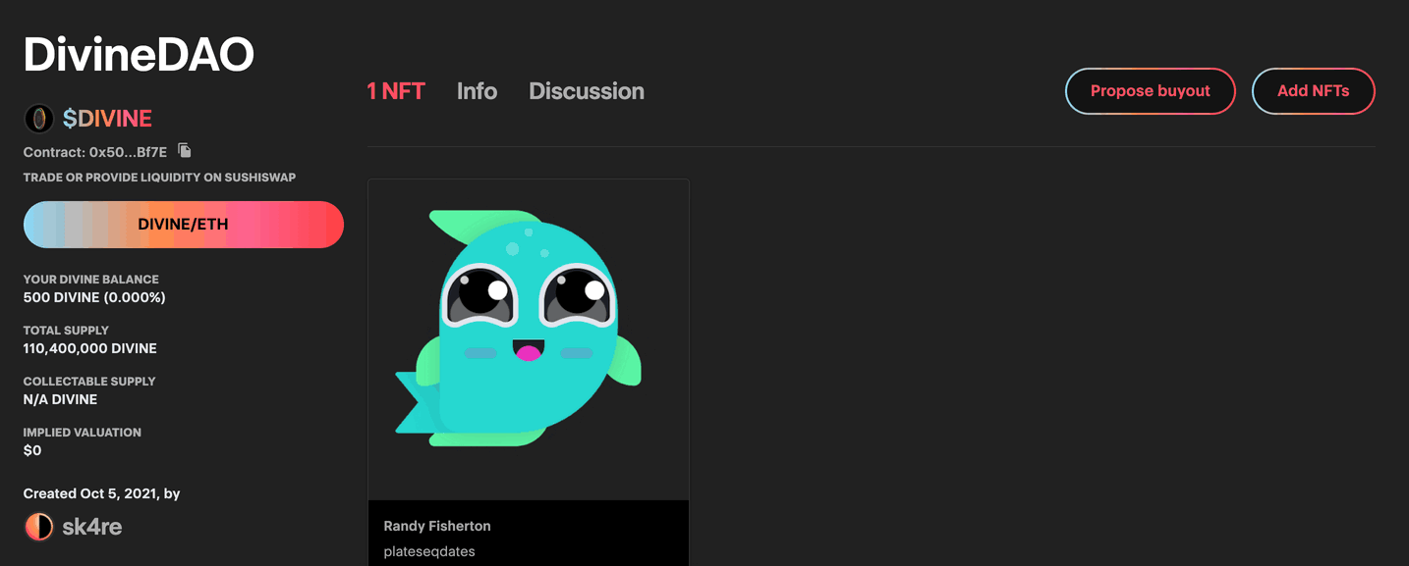Click the $DIVINE token logo icon

39,119
